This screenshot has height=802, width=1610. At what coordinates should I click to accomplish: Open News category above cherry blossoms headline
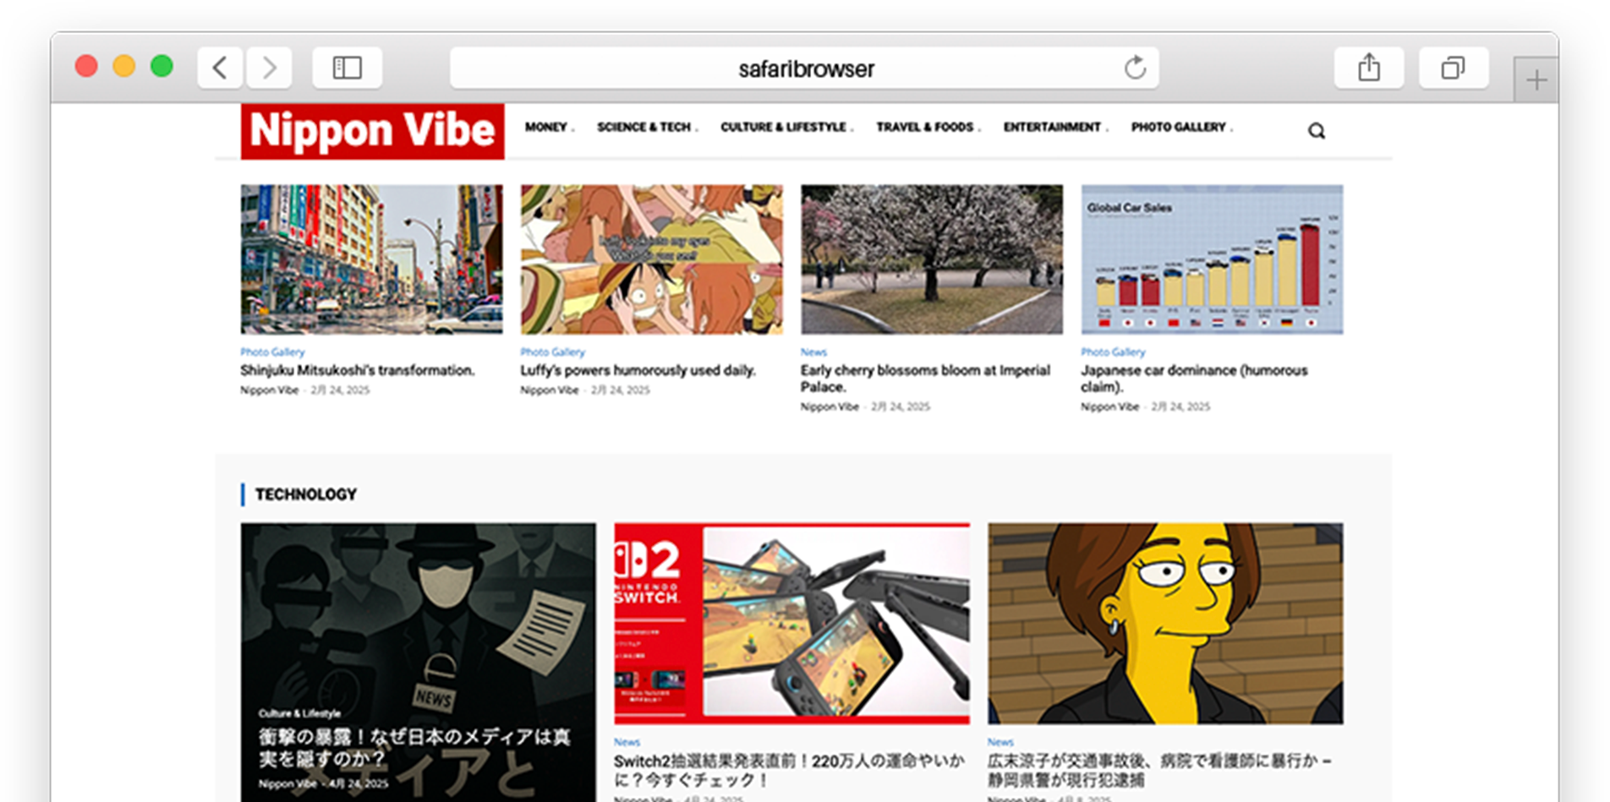coord(813,352)
